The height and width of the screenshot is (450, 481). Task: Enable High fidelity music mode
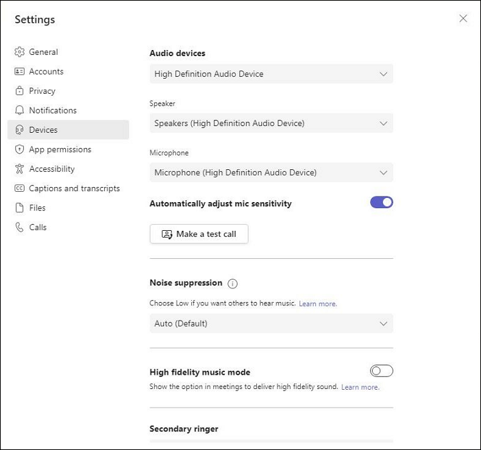click(x=381, y=371)
